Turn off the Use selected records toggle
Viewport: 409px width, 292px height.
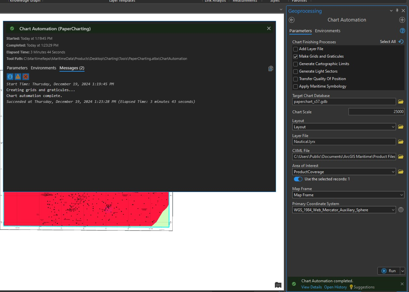click(297, 179)
